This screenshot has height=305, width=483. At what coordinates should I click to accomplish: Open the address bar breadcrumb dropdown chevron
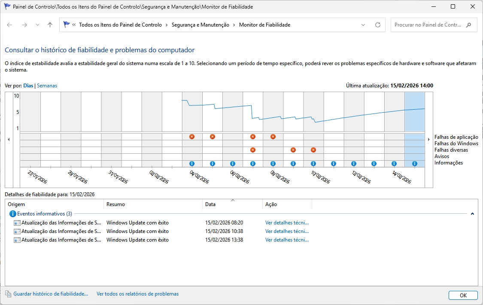pos(363,25)
